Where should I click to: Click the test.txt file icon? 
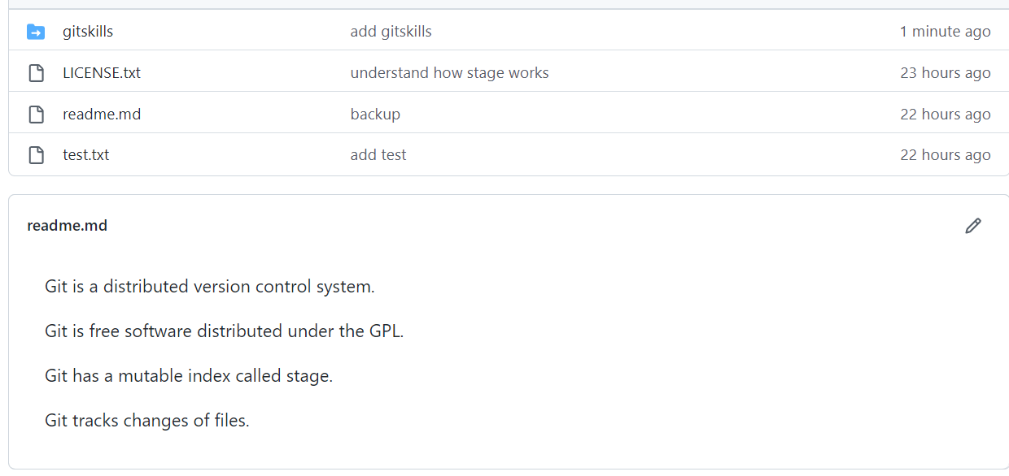click(36, 155)
